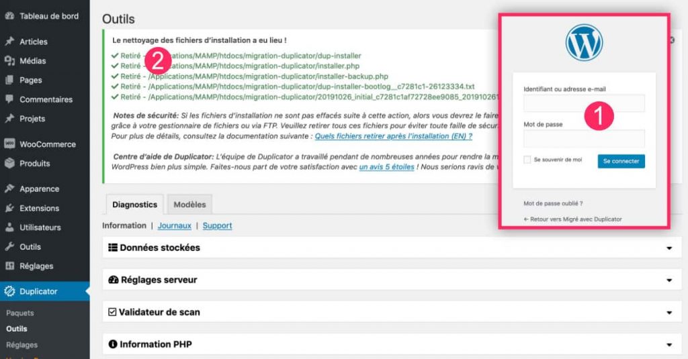The image size is (688, 359).
Task: Click the Données stockées list icon
Action: (x=113, y=248)
